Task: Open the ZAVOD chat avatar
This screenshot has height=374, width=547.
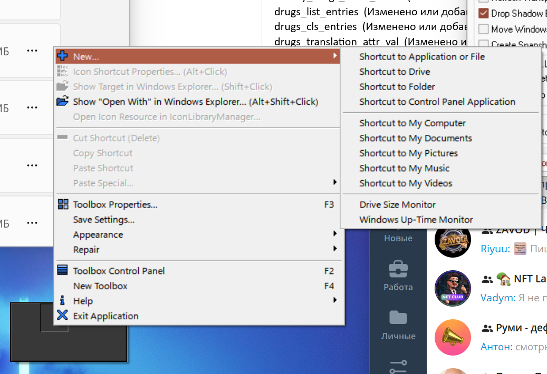Action: point(453,241)
